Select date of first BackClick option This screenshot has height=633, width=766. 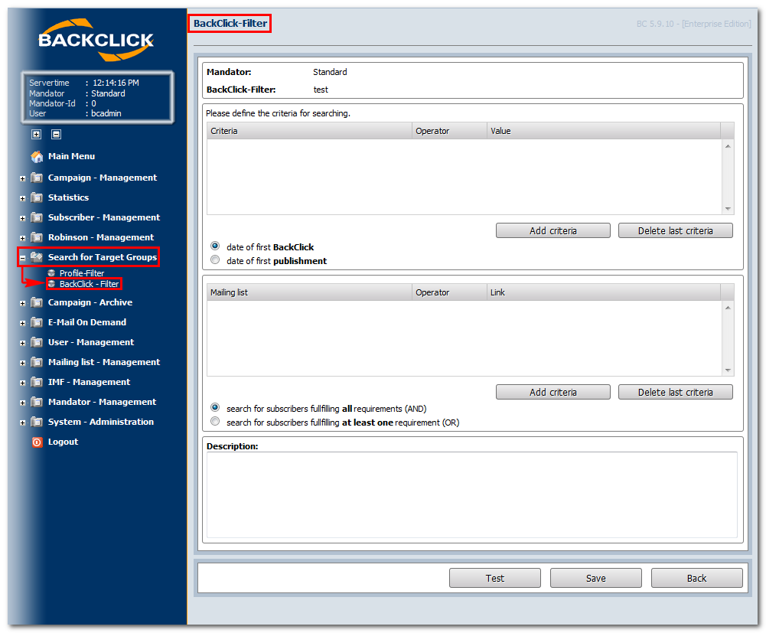[215, 246]
